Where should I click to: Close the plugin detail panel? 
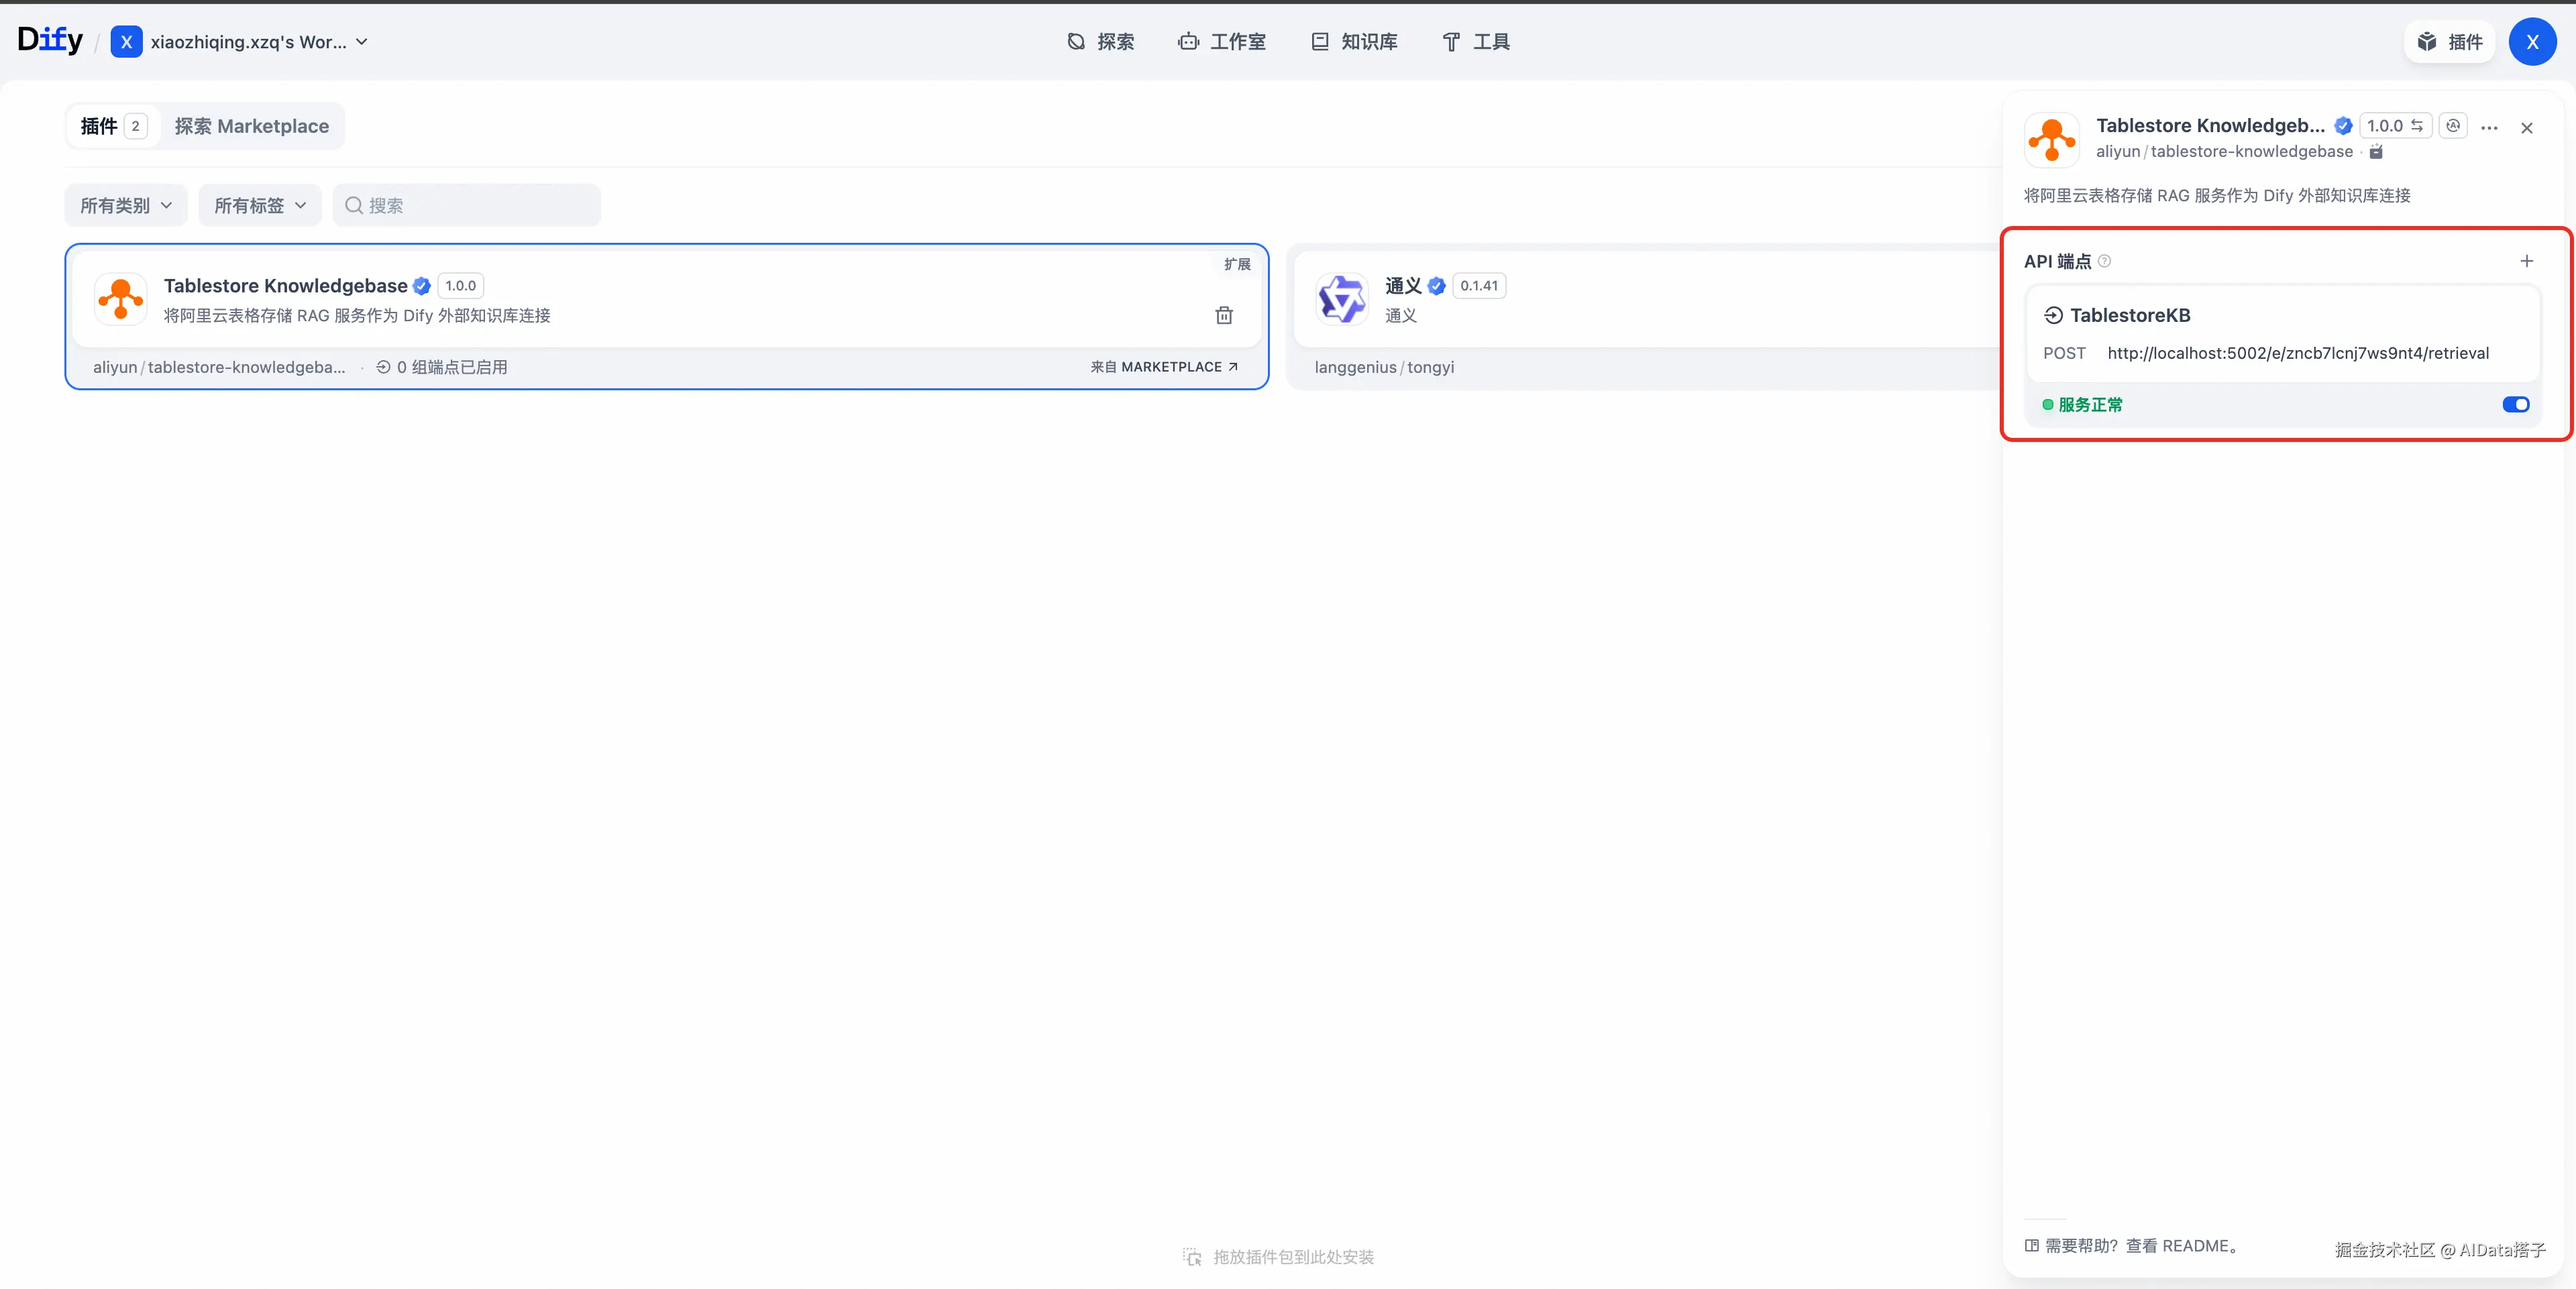[x=2526, y=127]
